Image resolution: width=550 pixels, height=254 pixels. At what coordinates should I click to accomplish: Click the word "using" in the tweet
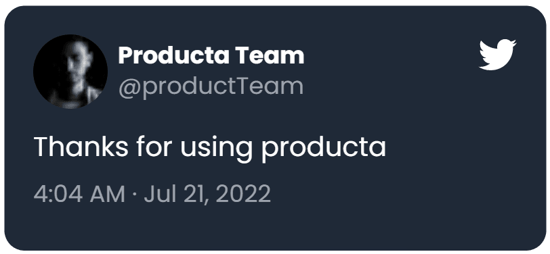click(217, 149)
